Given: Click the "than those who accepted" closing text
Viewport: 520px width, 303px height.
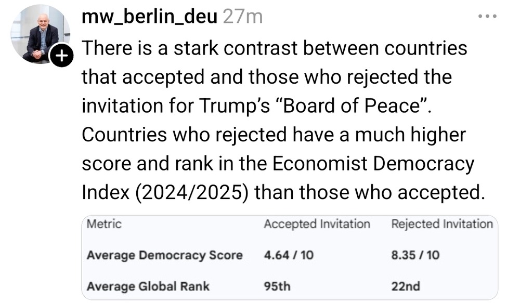Looking at the screenshot, I should click(x=369, y=193).
